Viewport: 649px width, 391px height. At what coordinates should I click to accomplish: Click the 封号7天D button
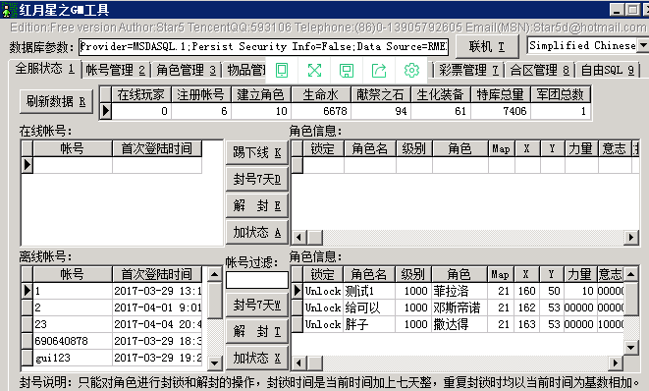[x=256, y=180]
